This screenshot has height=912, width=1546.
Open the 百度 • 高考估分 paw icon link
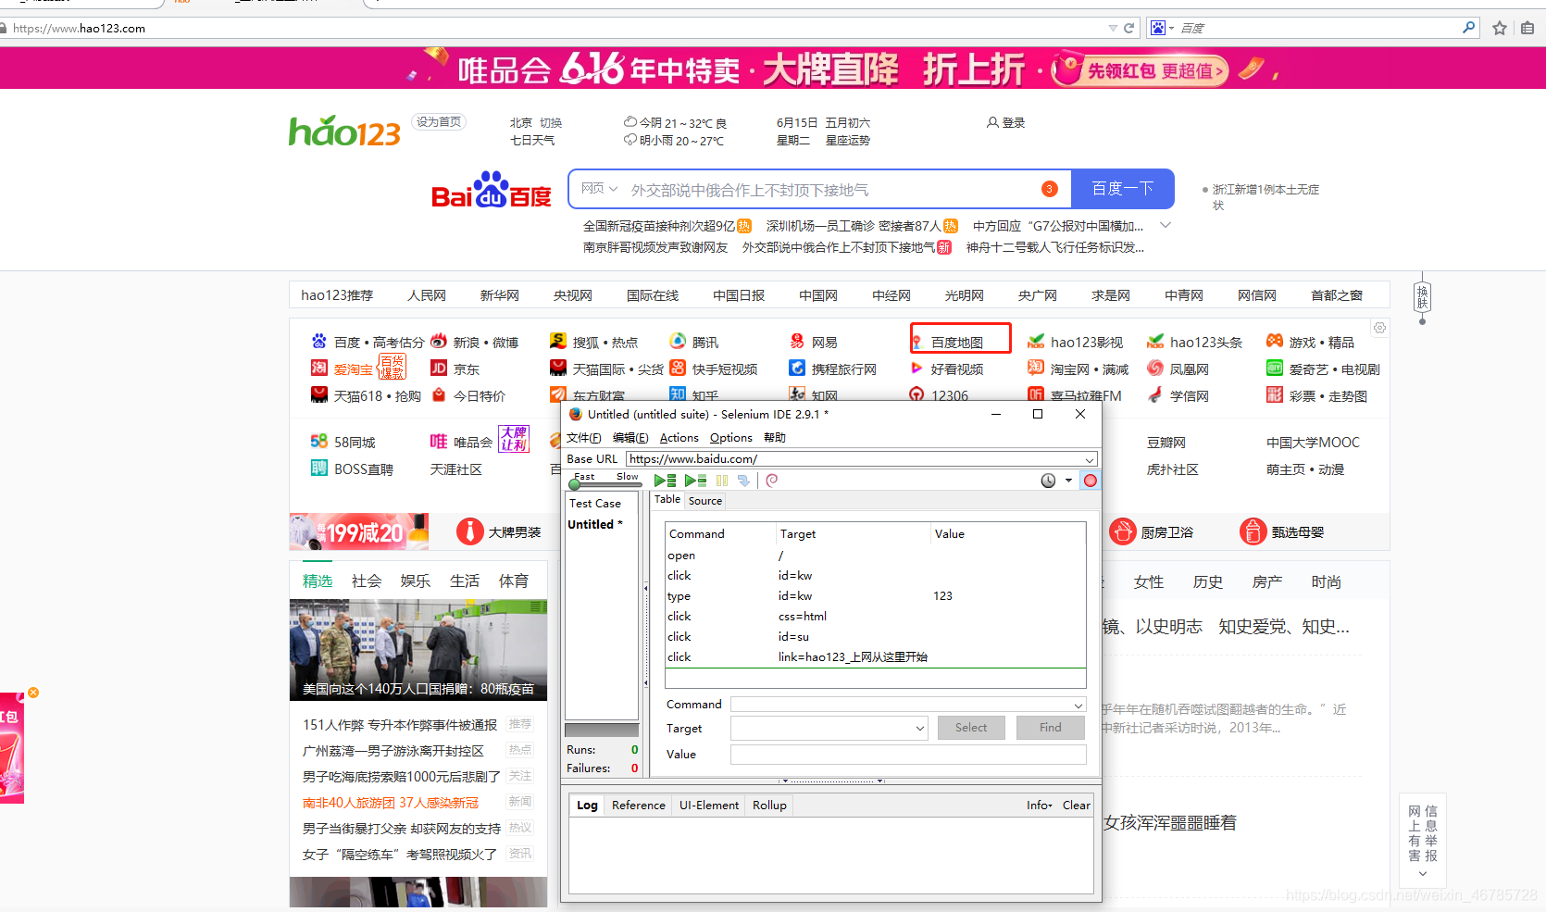pyautogui.click(x=318, y=341)
